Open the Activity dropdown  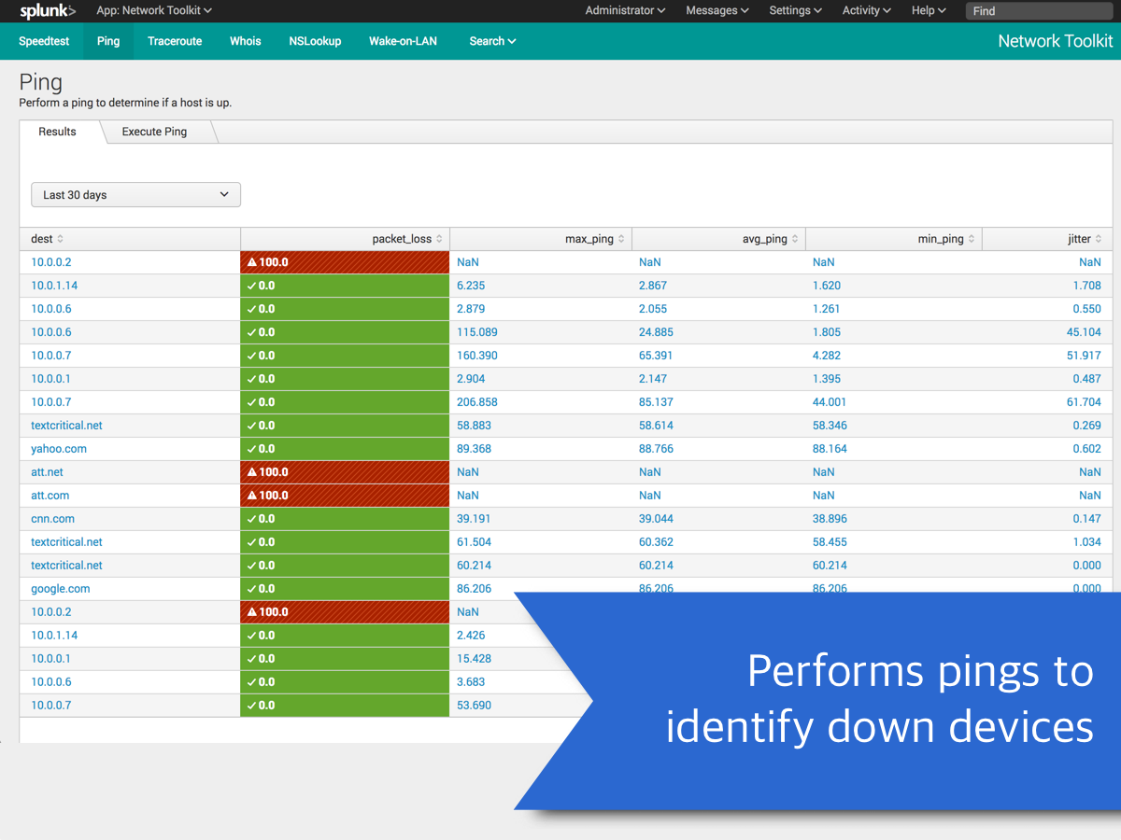point(867,10)
